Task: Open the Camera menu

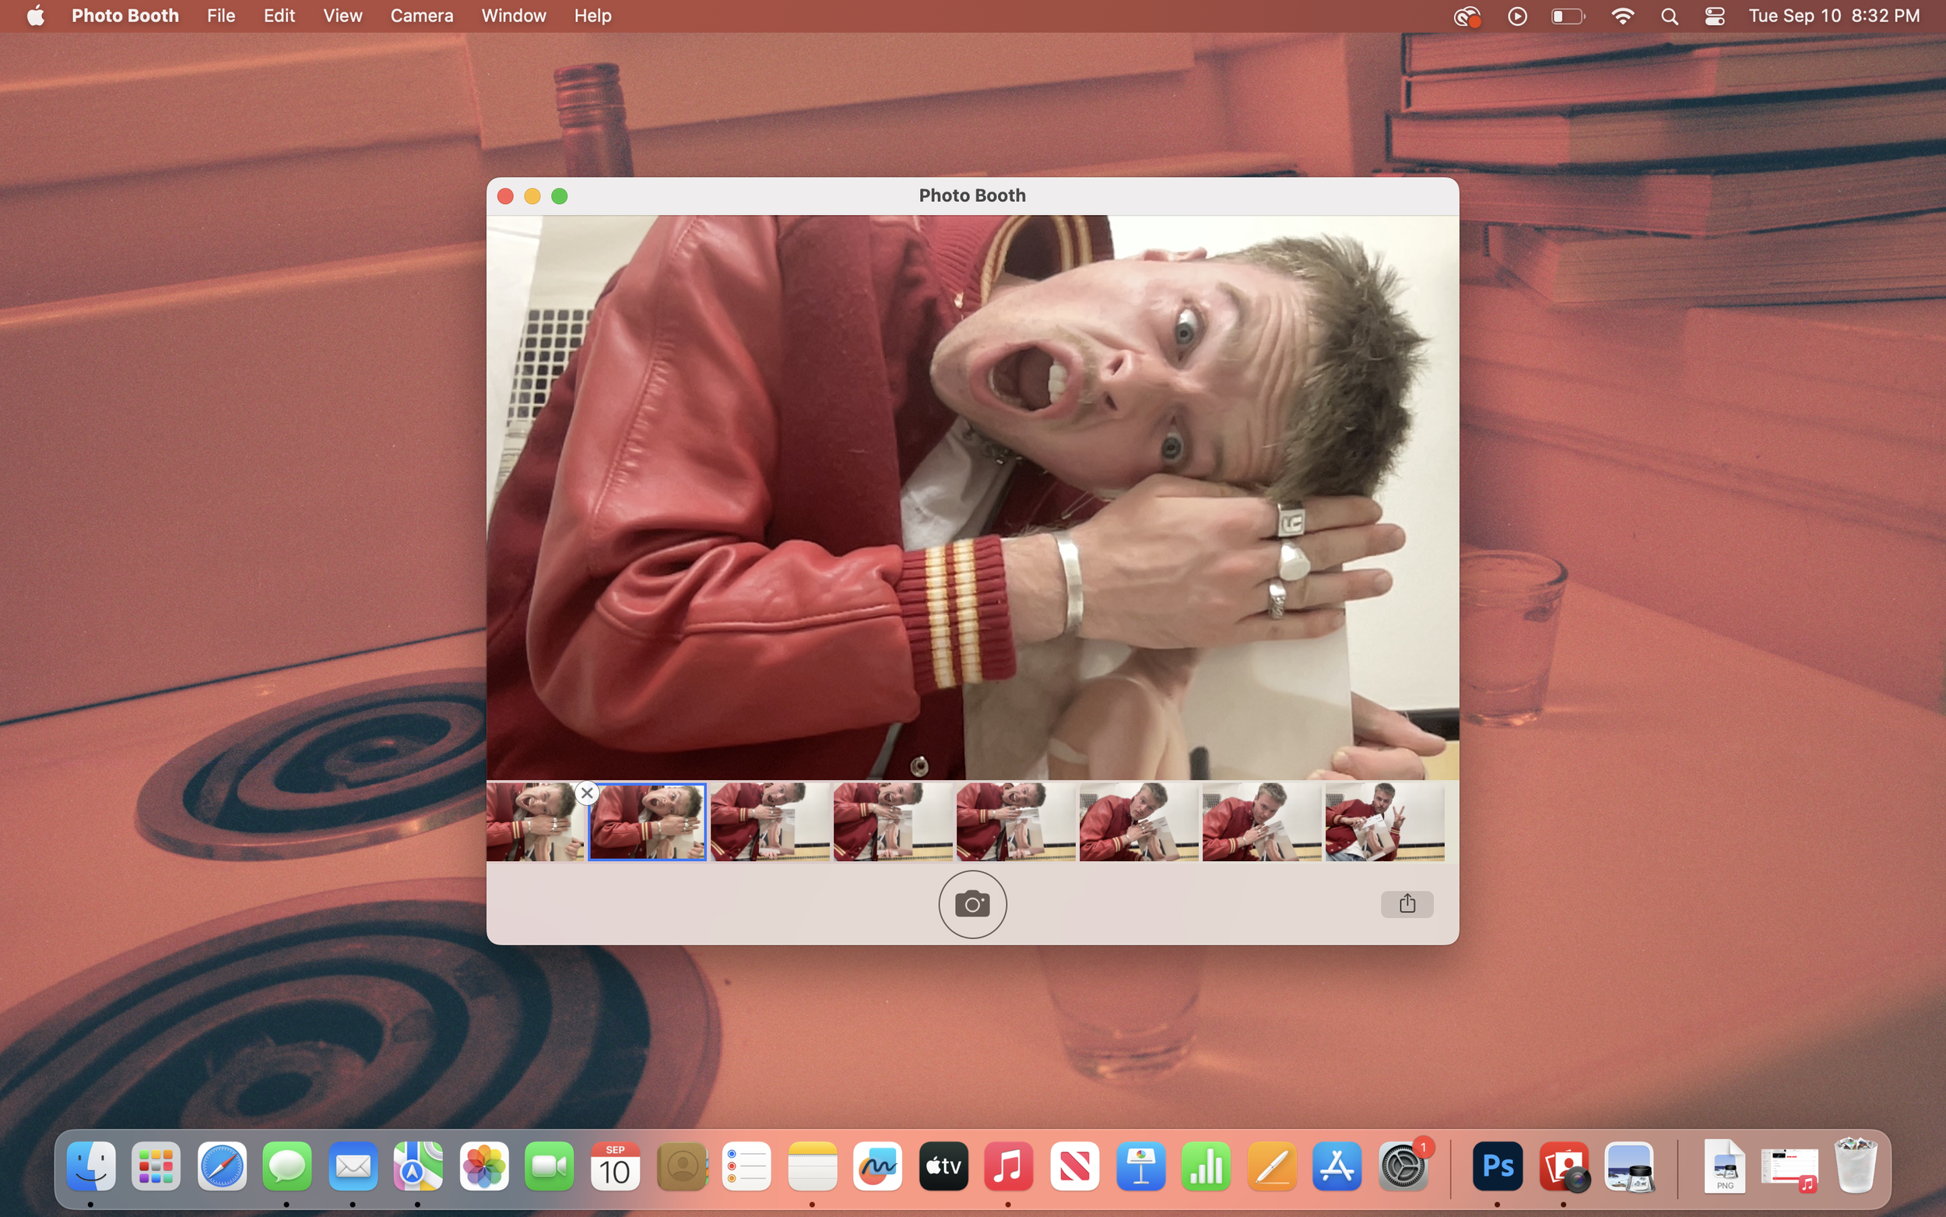Action: click(422, 16)
